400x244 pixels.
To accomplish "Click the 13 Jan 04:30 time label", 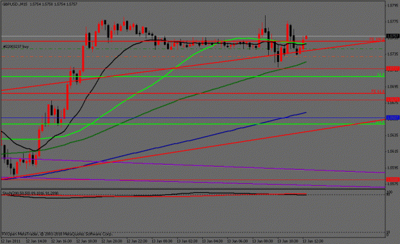I will [x=212, y=241].
